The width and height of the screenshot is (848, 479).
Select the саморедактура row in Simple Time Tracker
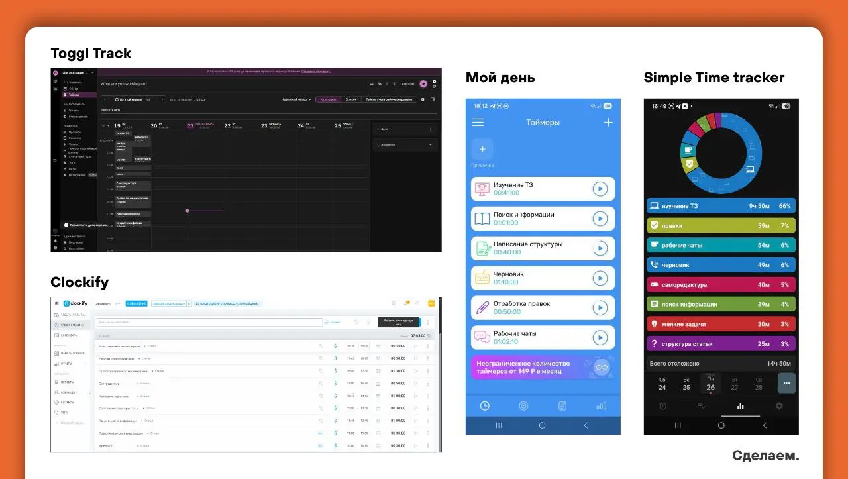pyautogui.click(x=721, y=285)
